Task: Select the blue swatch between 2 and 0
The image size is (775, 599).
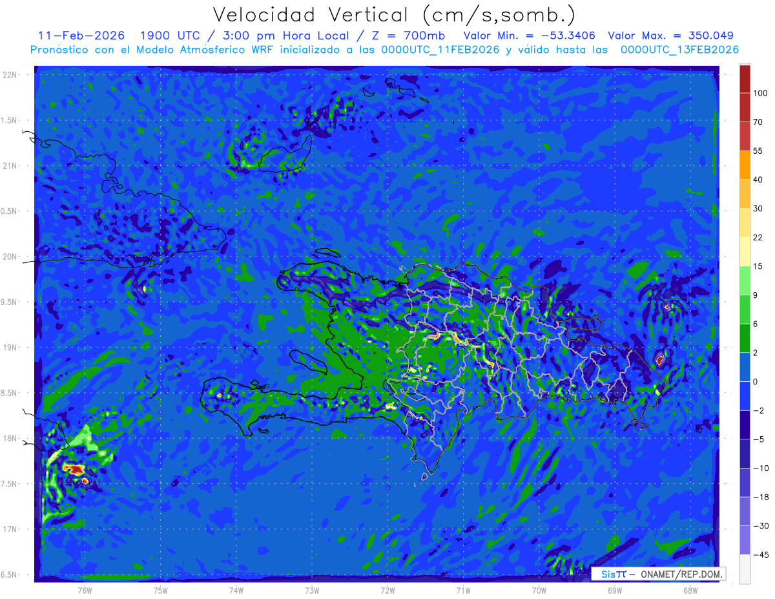Action: coord(745,367)
